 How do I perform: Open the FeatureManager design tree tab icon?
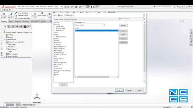click(5, 27)
